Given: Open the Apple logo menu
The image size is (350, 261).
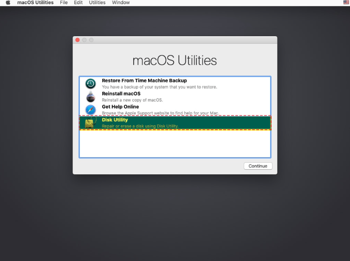Looking at the screenshot, I should click(x=8, y=3).
